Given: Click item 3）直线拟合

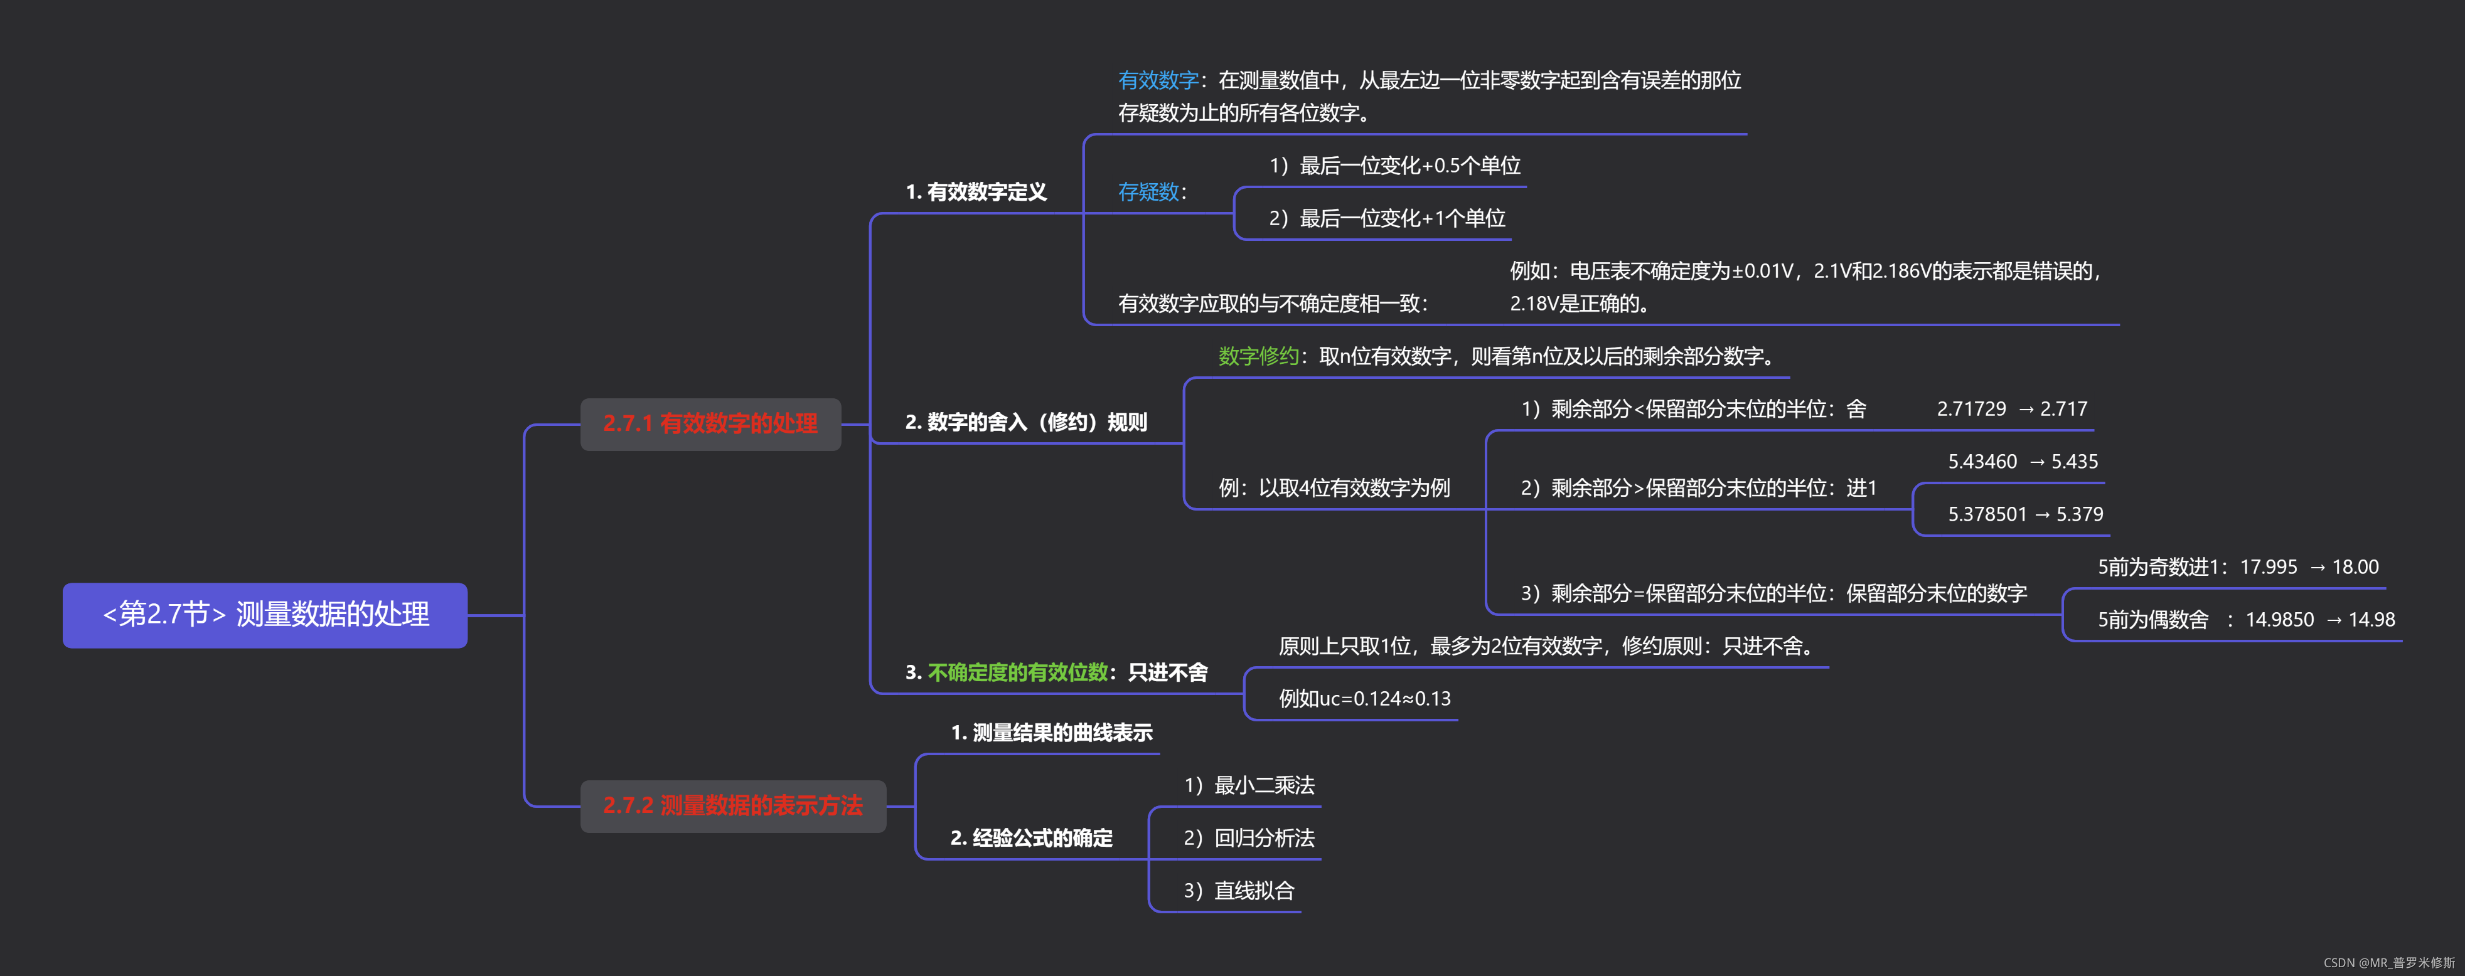Looking at the screenshot, I should [x=1238, y=891].
